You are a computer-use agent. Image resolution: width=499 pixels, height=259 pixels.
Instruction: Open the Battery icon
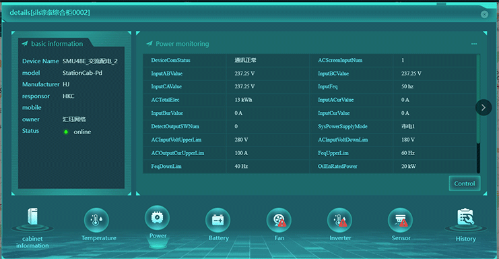click(218, 220)
